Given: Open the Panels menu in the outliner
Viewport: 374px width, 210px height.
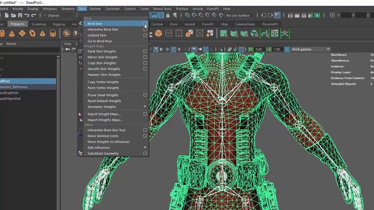Looking at the screenshot, I should click(12, 44).
